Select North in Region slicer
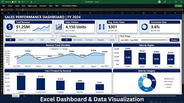Image resolution: width=184 pixels, height=103 pixels. pos(21,40)
